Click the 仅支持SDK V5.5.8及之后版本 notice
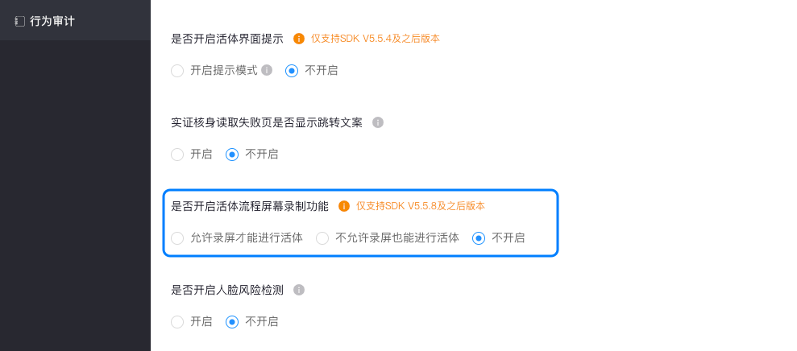 421,206
